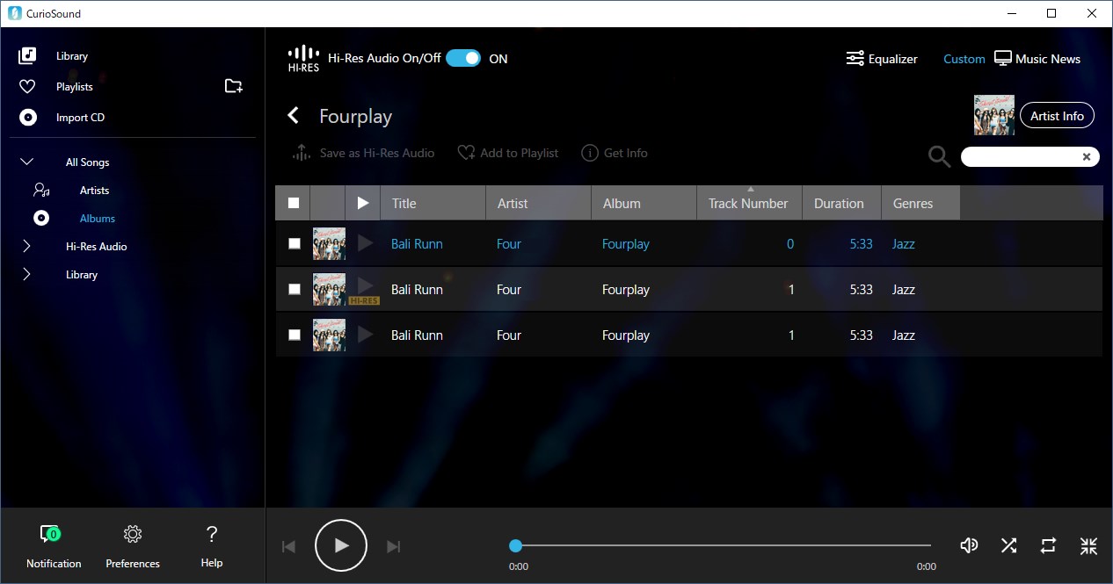Select Albums in the sidebar
1113x584 pixels.
click(98, 218)
